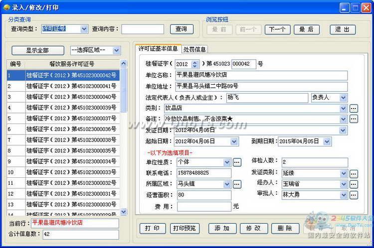Click the 餐饮服务许可证号 column header

72,64
